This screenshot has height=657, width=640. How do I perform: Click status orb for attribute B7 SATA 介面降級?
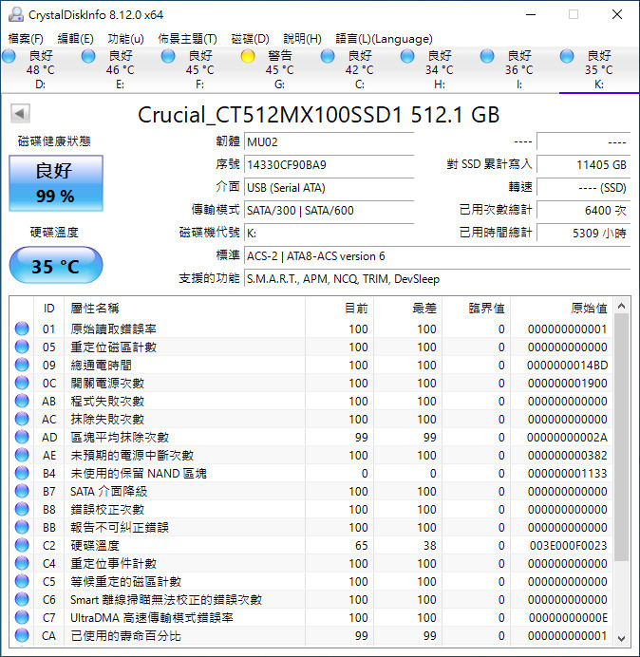click(x=22, y=491)
